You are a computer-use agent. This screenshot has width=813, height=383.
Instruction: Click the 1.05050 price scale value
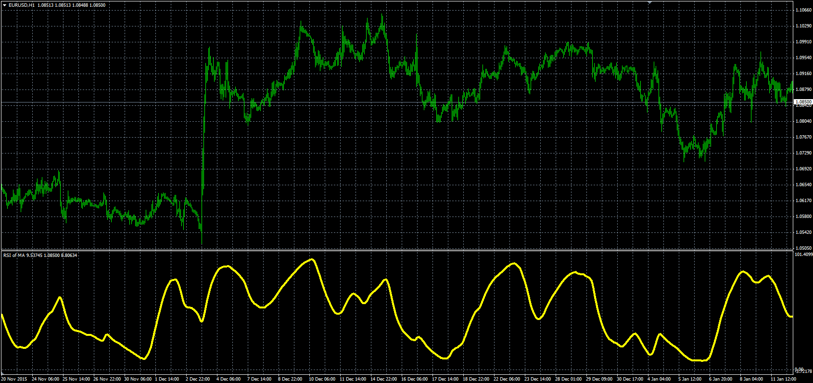point(804,248)
